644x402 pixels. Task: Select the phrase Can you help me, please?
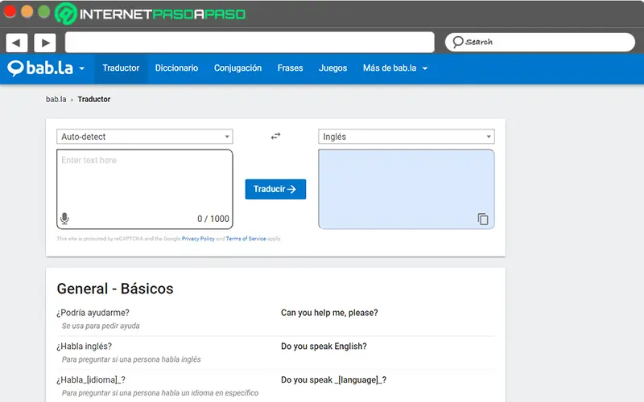[329, 313]
